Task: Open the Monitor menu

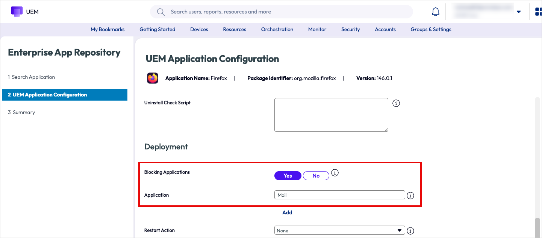Action: coord(317,29)
